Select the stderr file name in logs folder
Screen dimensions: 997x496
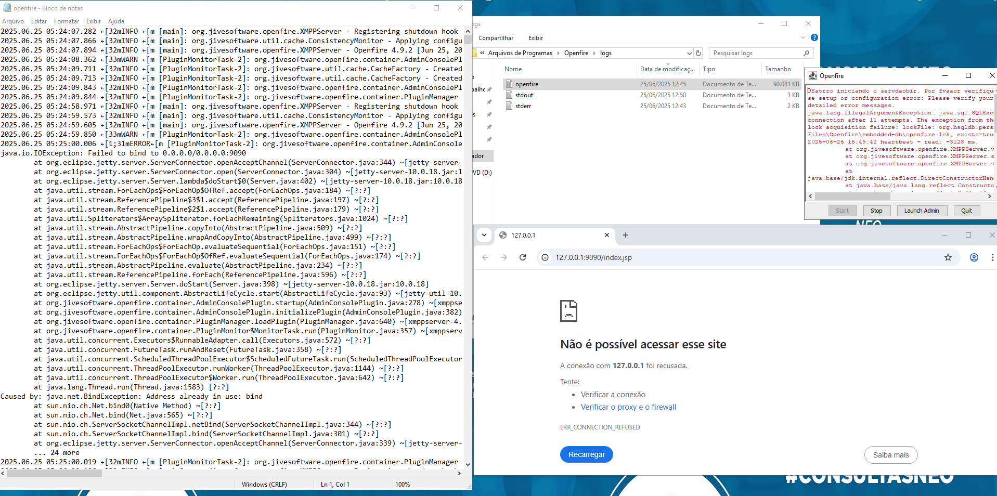(523, 106)
